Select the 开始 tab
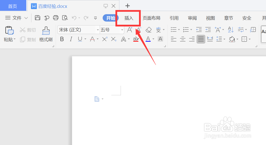Image resolution: width=266 pixels, height=145 pixels. (x=110, y=18)
